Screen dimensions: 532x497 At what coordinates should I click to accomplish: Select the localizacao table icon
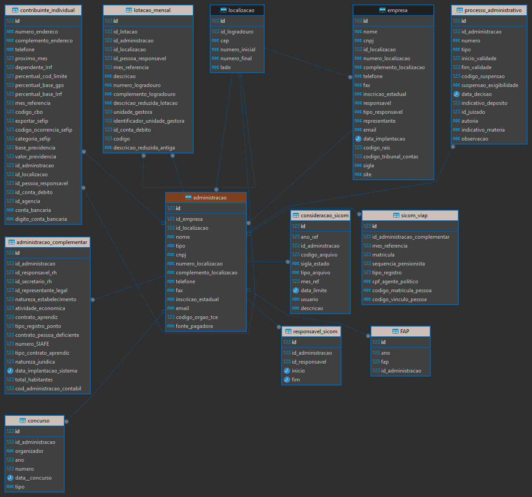click(x=224, y=10)
